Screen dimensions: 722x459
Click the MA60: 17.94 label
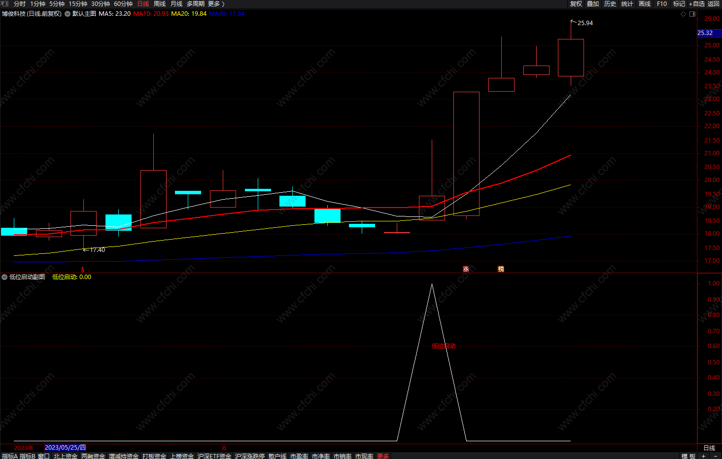[x=227, y=14]
